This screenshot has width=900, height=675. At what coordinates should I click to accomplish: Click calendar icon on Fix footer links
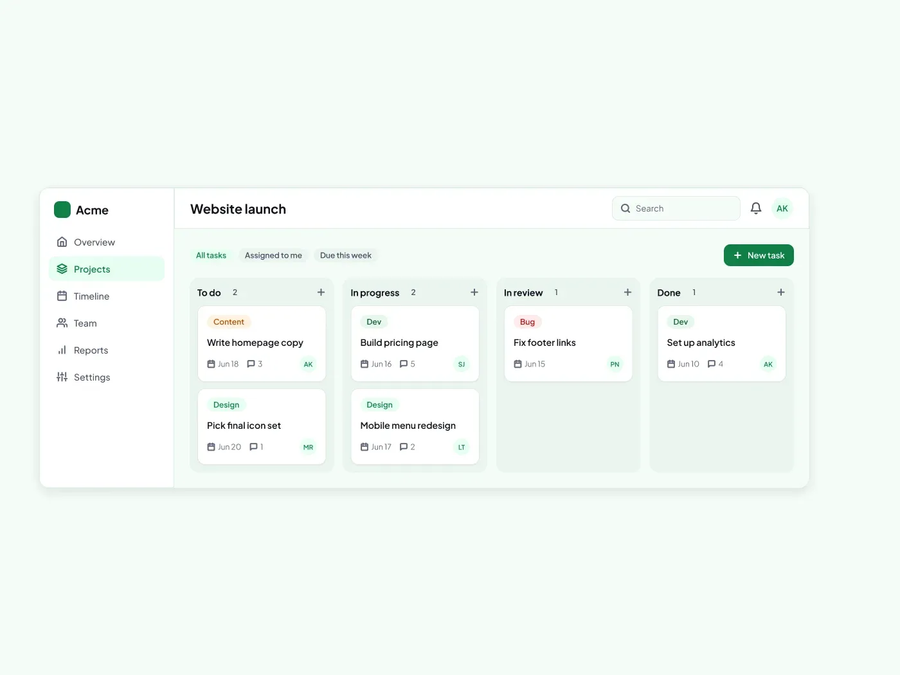517,364
